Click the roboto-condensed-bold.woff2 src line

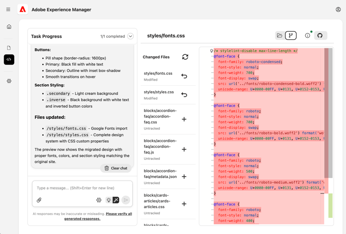(271, 84)
